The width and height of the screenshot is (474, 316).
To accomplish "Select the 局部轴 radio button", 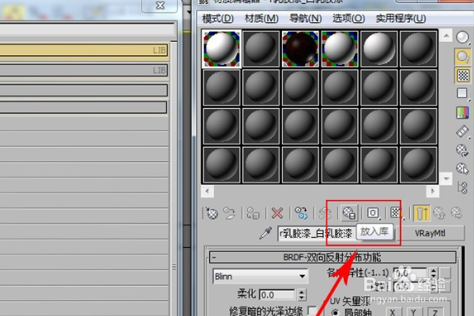I will point(335,312).
